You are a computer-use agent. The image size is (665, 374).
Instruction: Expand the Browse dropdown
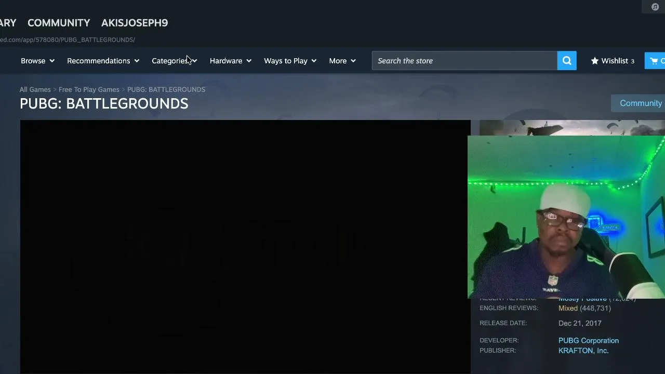[37, 61]
